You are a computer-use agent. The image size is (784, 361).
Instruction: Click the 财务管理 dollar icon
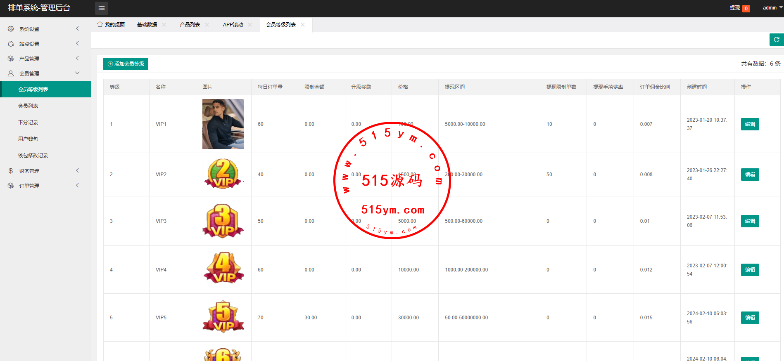[11, 171]
